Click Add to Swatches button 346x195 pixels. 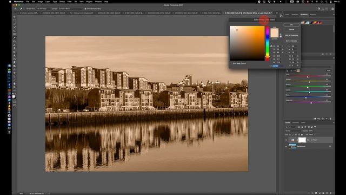pyautogui.click(x=291, y=35)
